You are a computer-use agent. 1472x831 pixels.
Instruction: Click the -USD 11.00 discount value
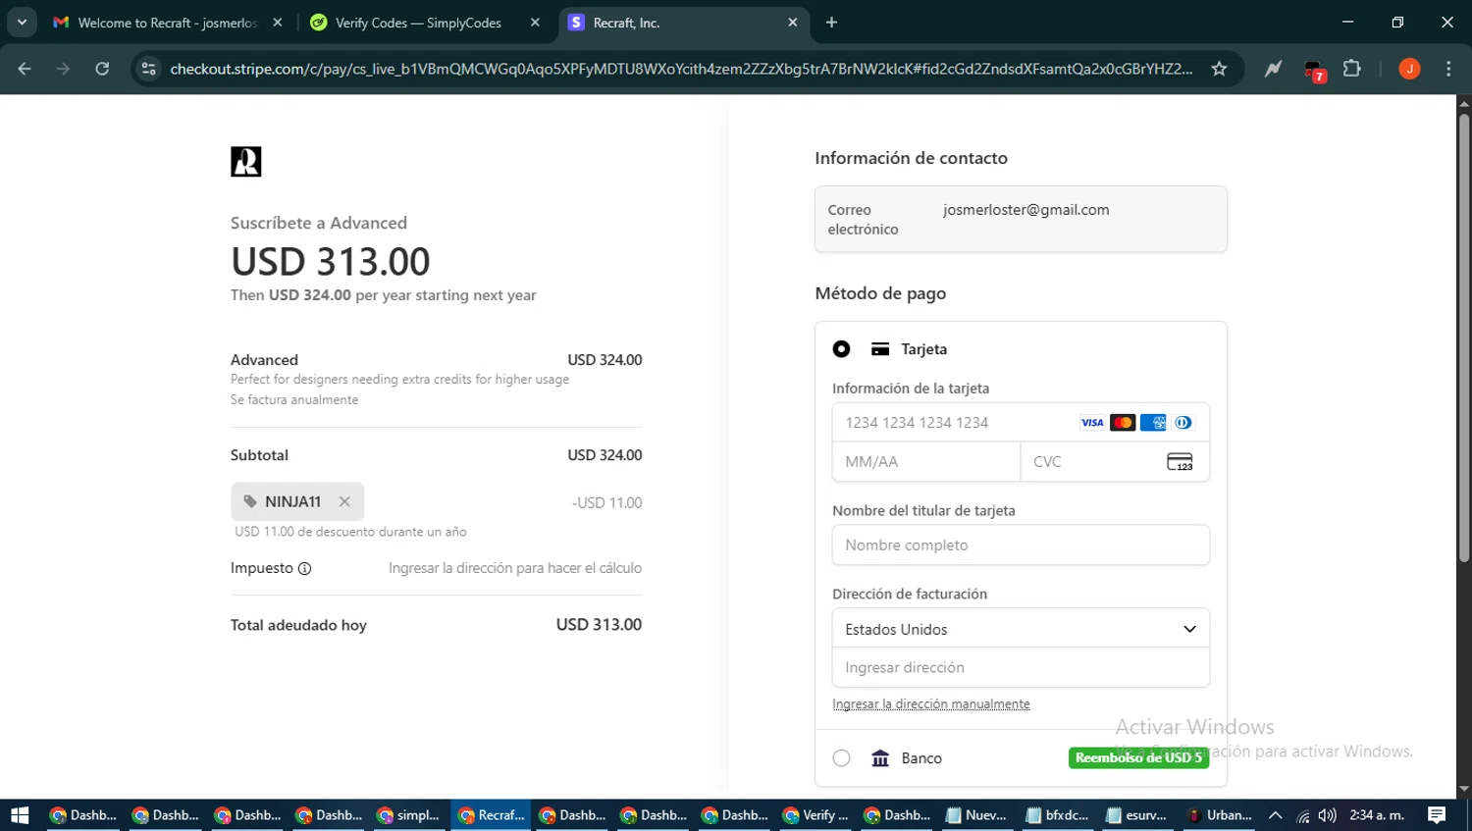606,502
